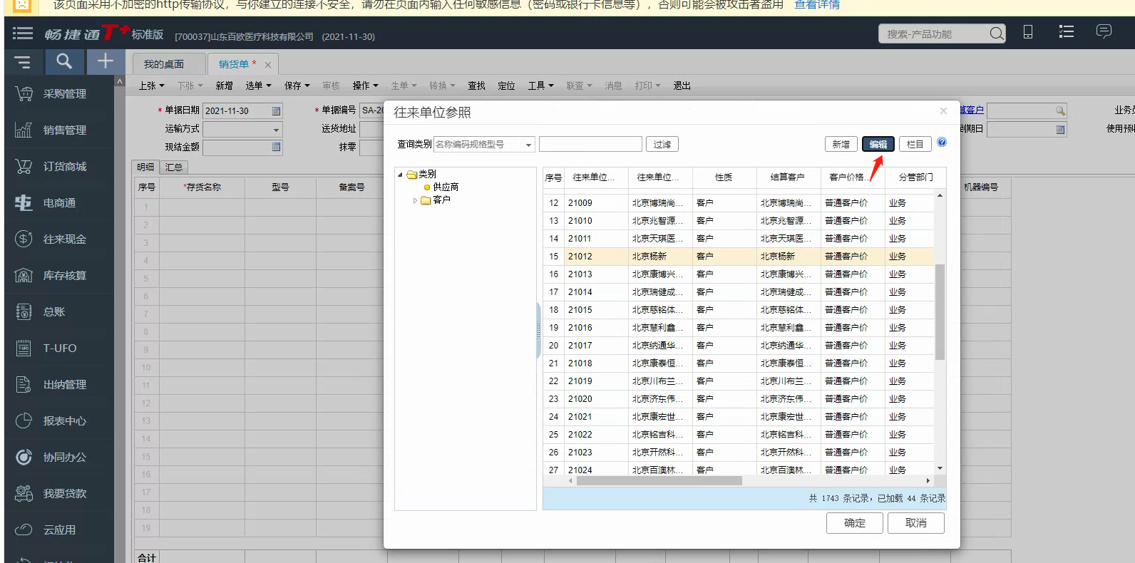Open 查询类别 dropdown
This screenshot has height=563, width=1135.
(x=529, y=145)
